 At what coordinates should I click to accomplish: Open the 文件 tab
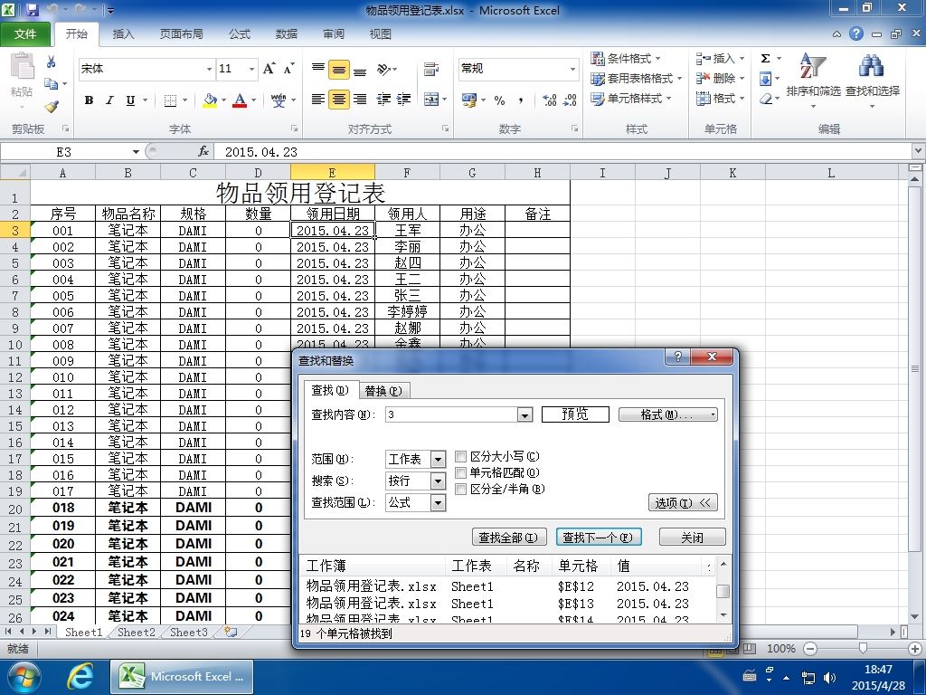tap(25, 34)
